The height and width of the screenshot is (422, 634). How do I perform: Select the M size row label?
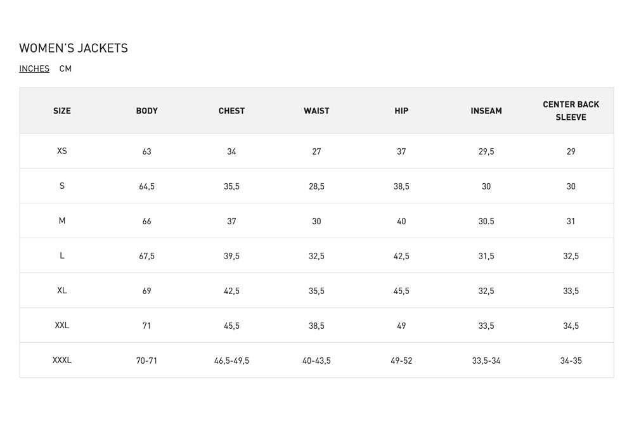[62, 221]
